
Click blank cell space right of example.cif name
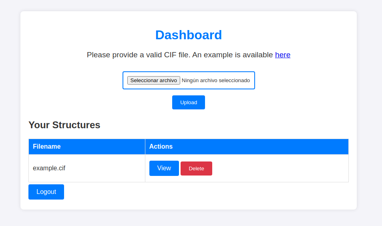click(x=104, y=168)
